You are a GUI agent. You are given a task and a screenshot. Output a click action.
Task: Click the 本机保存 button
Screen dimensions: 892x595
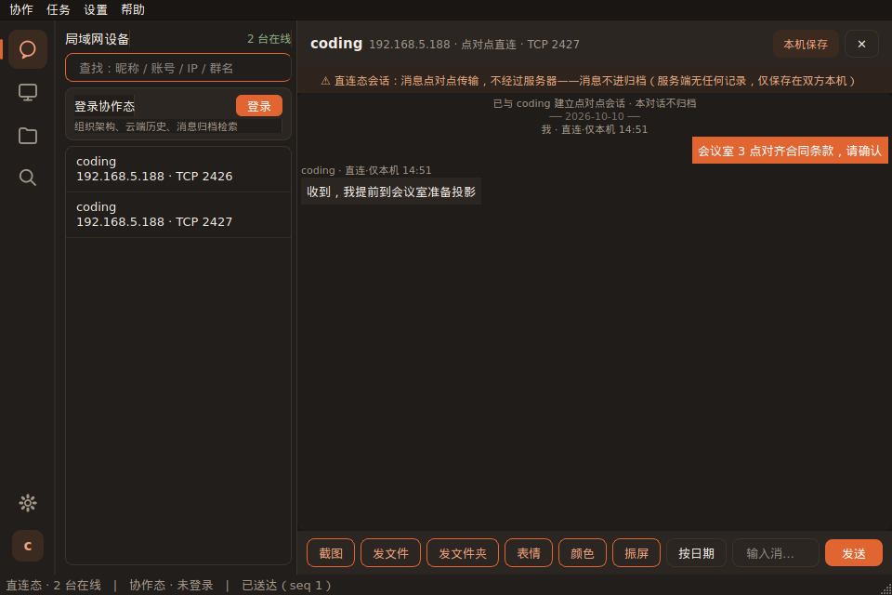[805, 44]
